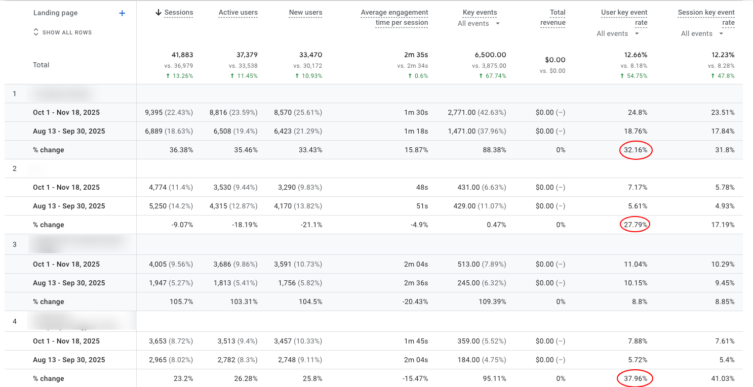Select the Total summary row
This screenshot has width=753, height=387.
pyautogui.click(x=41, y=65)
